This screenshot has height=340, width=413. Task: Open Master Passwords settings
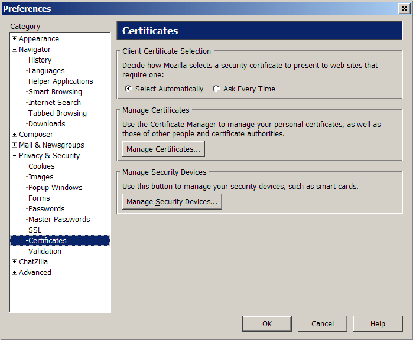point(59,220)
